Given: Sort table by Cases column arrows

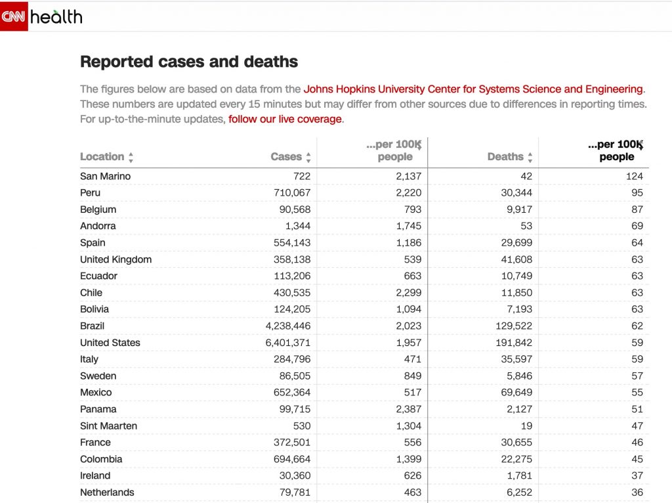Looking at the screenshot, I should tap(308, 157).
